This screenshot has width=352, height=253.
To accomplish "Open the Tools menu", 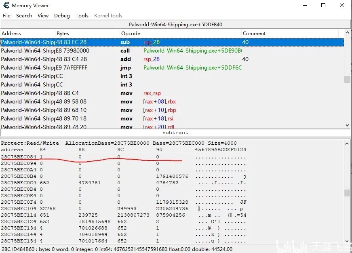I will (x=82, y=15).
